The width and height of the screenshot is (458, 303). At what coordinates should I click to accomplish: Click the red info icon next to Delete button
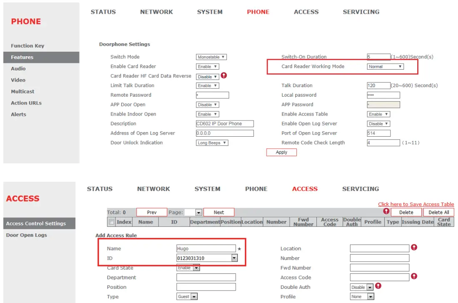click(386, 211)
